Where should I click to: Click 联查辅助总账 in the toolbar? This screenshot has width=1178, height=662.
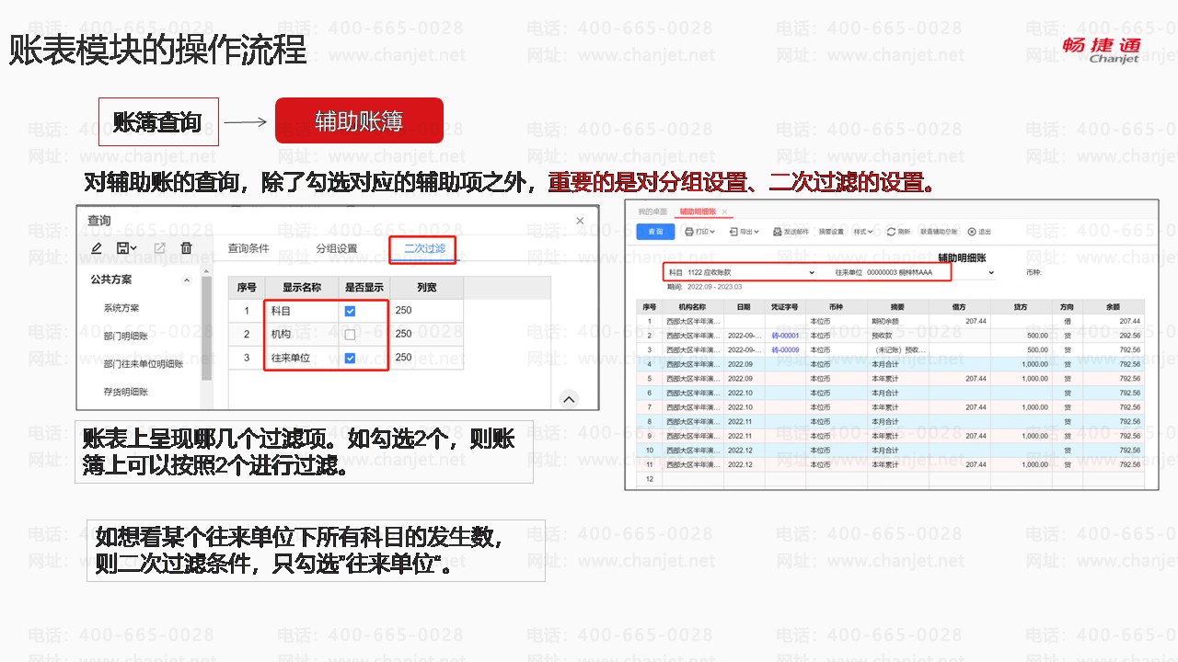939,232
